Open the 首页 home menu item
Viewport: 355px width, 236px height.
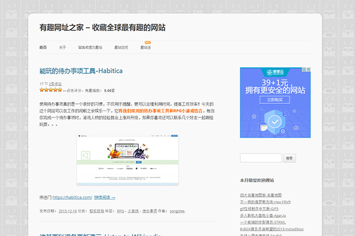click(x=43, y=48)
